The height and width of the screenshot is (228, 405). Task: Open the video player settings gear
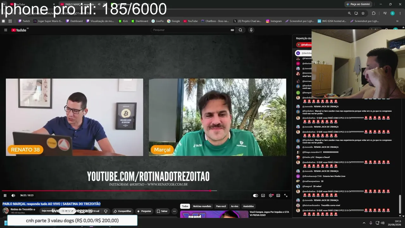coord(271,195)
